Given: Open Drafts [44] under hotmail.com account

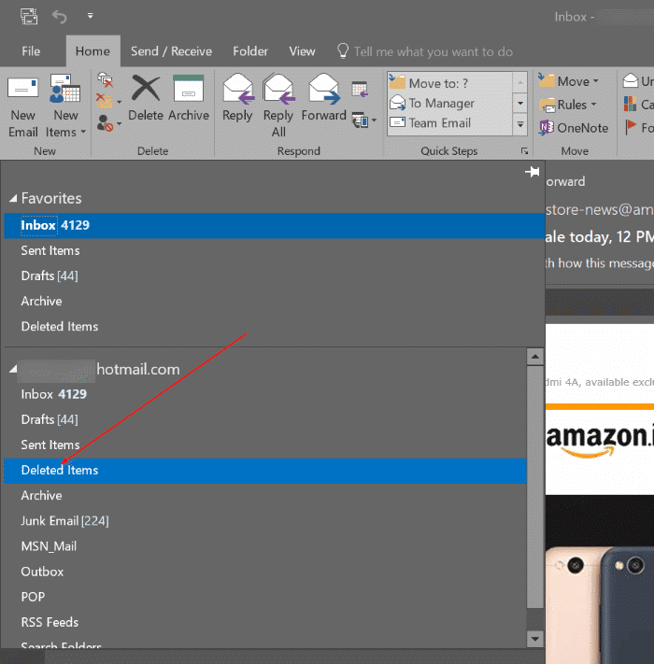Looking at the screenshot, I should (x=265, y=419).
